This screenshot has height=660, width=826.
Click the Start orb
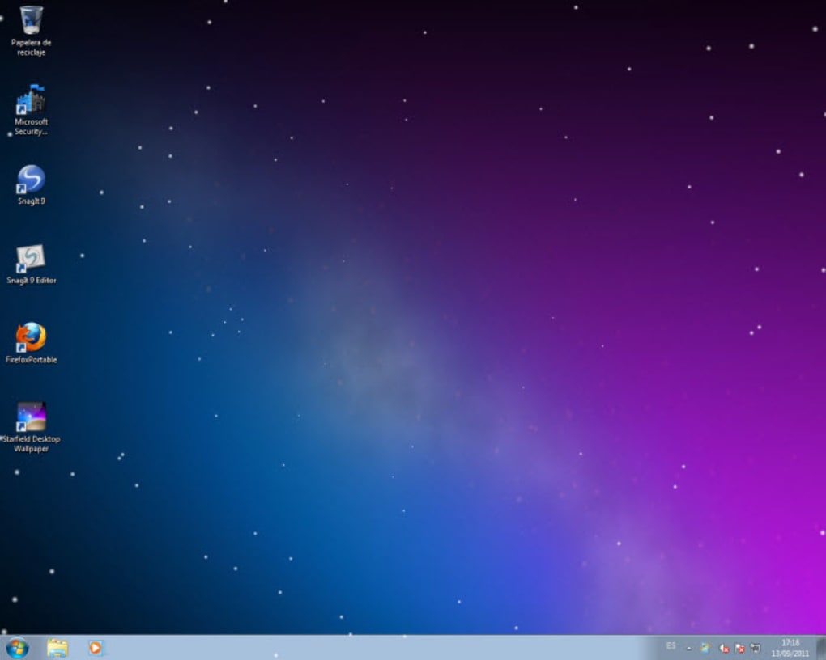(x=16, y=648)
